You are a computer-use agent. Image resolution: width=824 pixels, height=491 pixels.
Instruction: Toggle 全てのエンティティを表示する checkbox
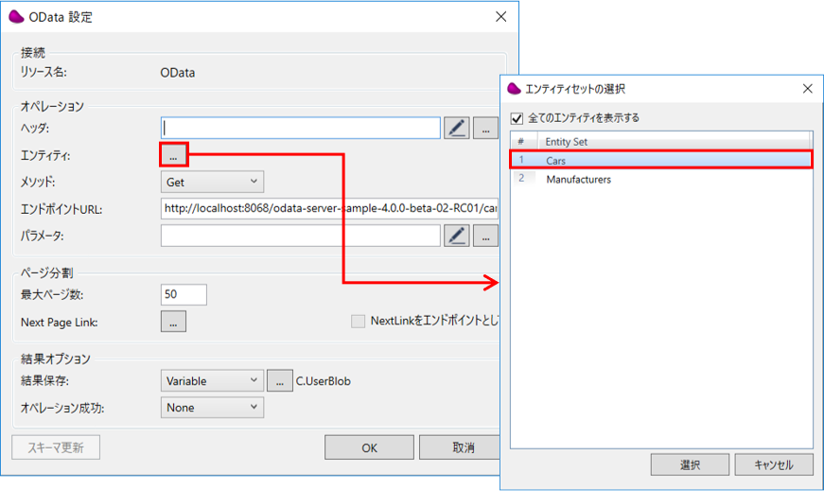tap(517, 118)
